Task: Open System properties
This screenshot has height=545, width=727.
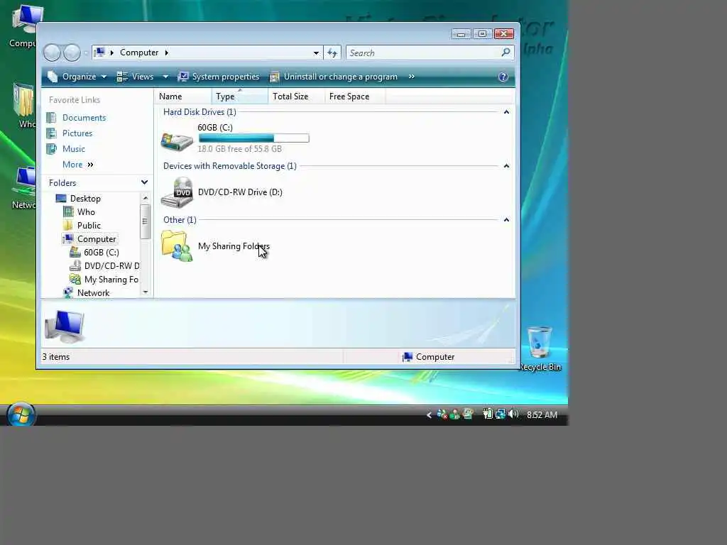Action: [x=219, y=77]
